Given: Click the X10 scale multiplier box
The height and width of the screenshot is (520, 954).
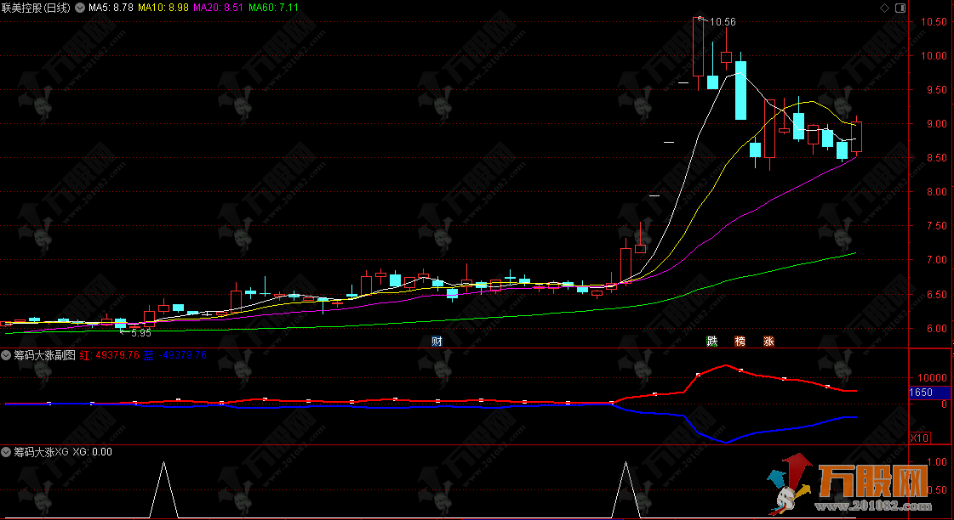Looking at the screenshot, I should pos(919,438).
